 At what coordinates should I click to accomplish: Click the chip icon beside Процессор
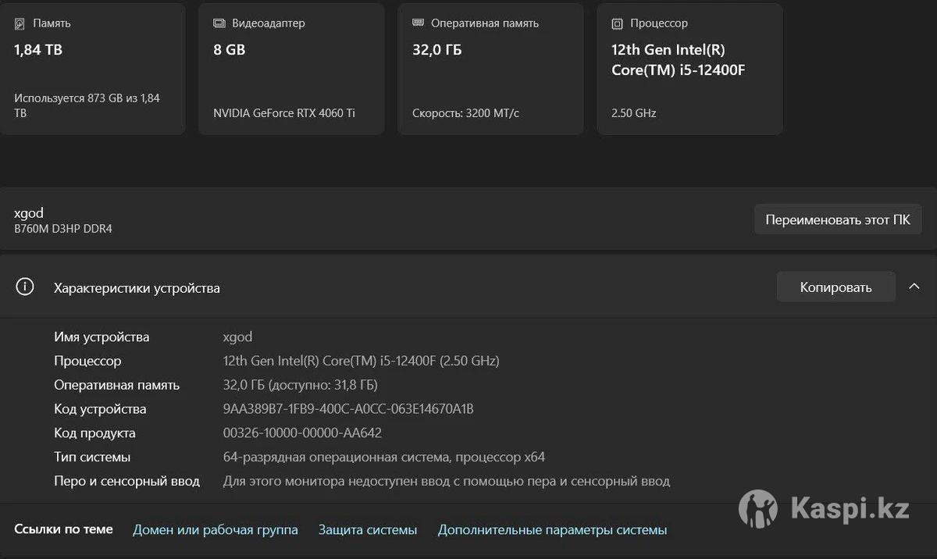pyautogui.click(x=618, y=23)
